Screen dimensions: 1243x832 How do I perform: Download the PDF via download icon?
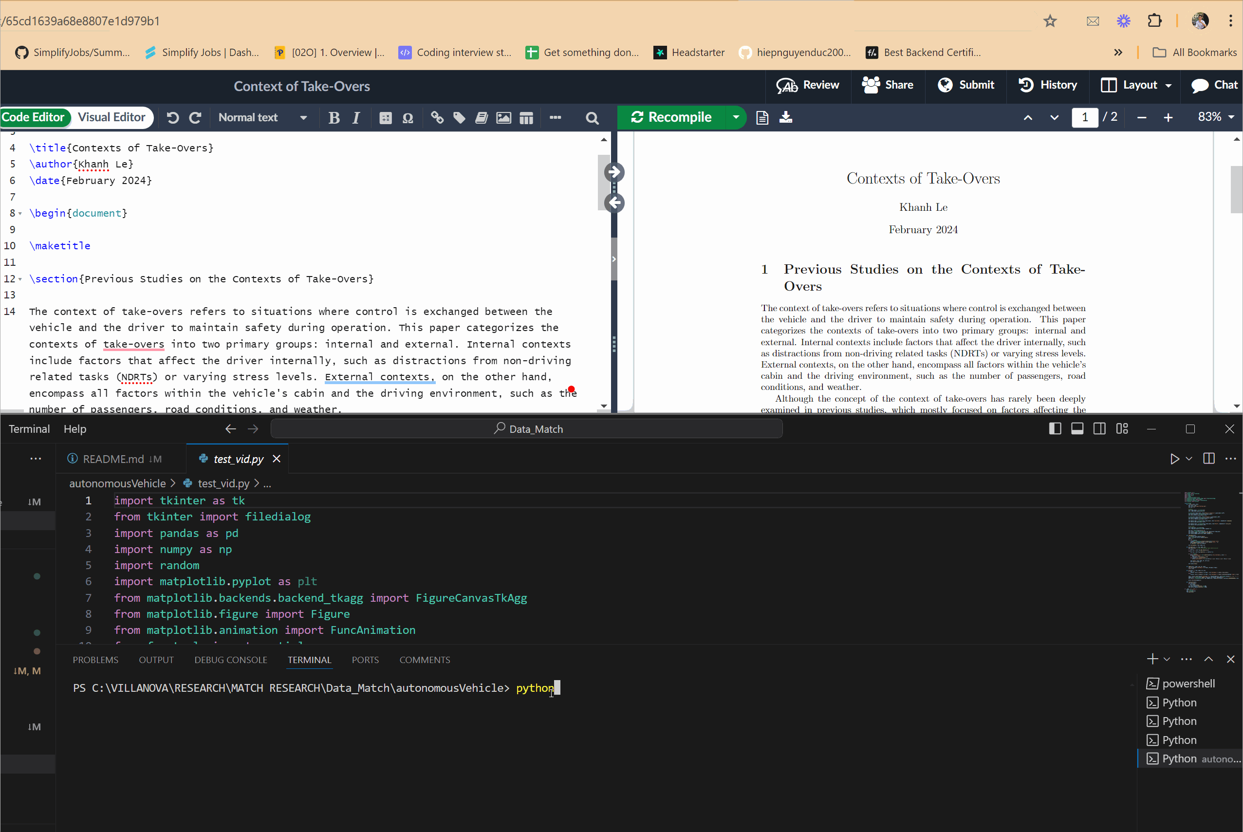coord(786,117)
